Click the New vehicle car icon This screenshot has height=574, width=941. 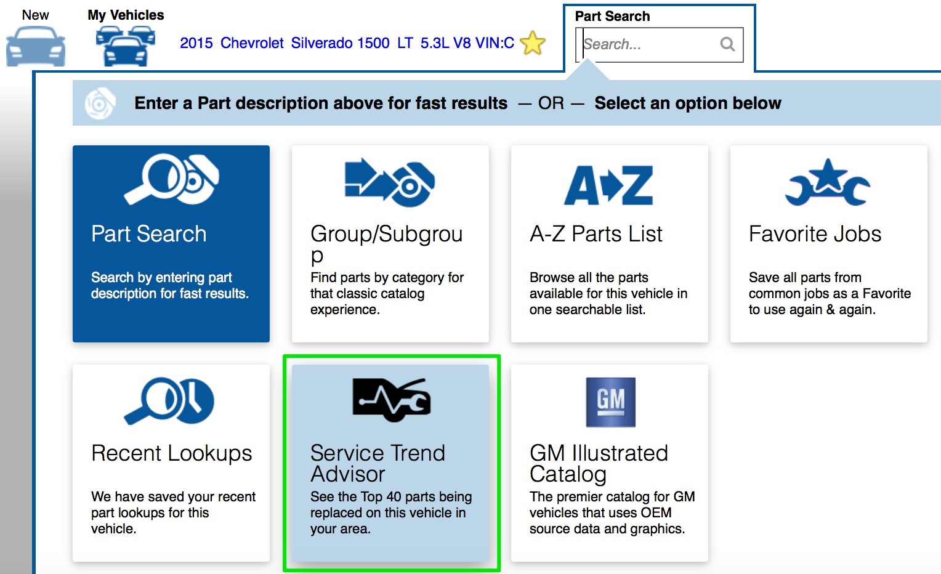pos(35,46)
